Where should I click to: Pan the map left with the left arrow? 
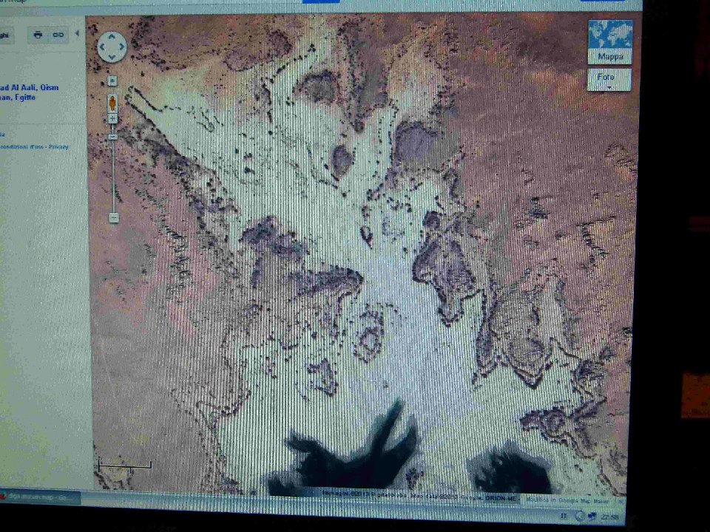pos(102,47)
